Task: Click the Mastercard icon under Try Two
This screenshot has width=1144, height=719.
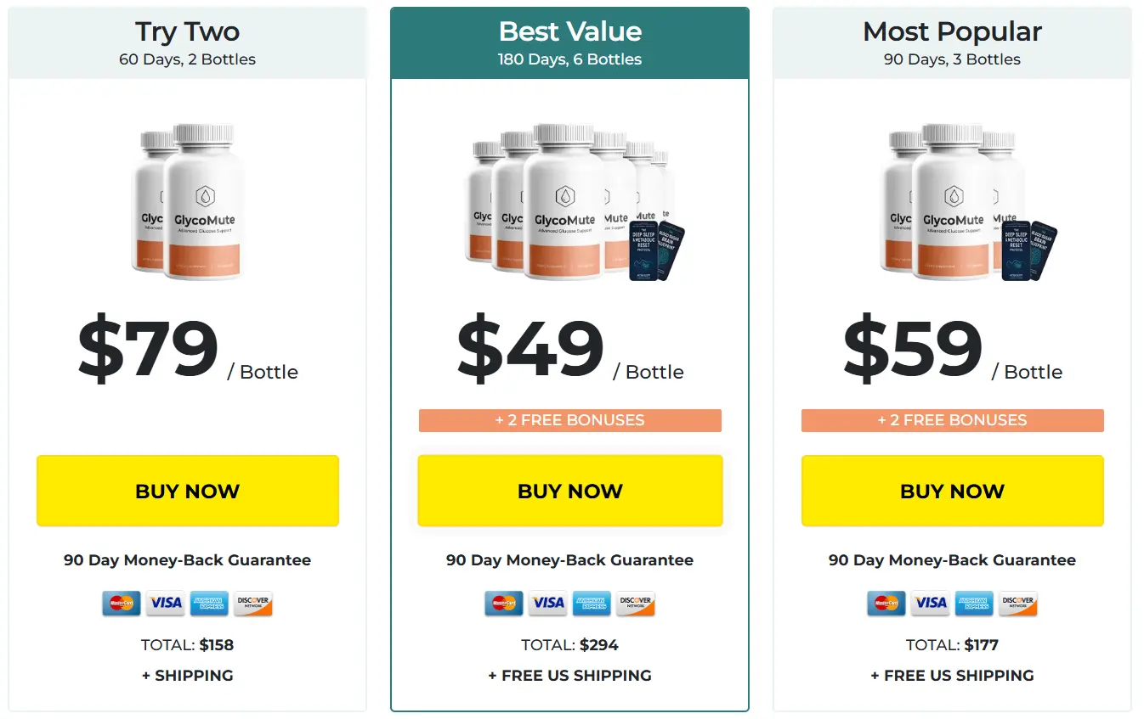Action: click(120, 603)
